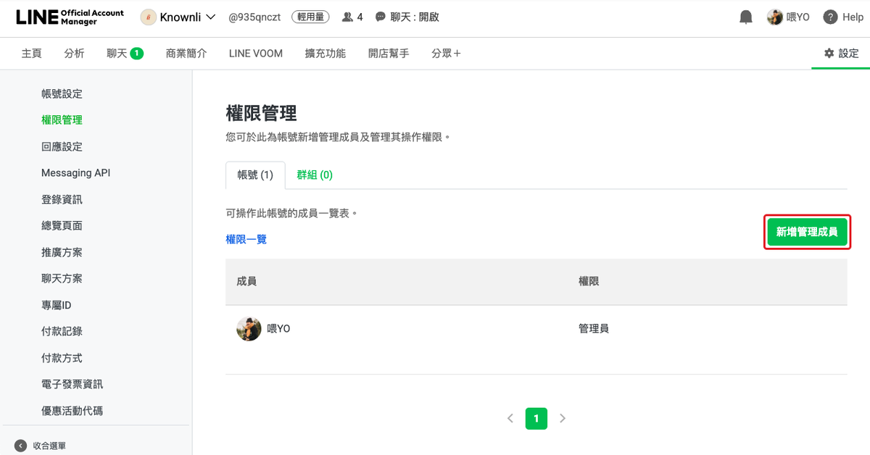Open the Help question mark icon
This screenshot has width=870, height=455.
[x=830, y=17]
